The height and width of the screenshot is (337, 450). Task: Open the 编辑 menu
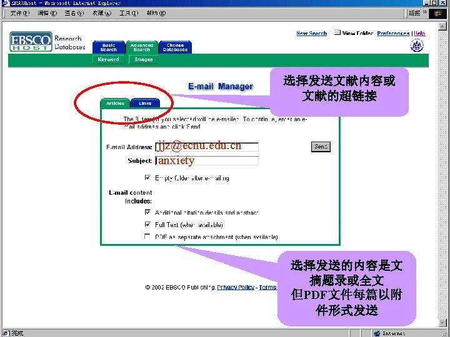click(x=47, y=13)
